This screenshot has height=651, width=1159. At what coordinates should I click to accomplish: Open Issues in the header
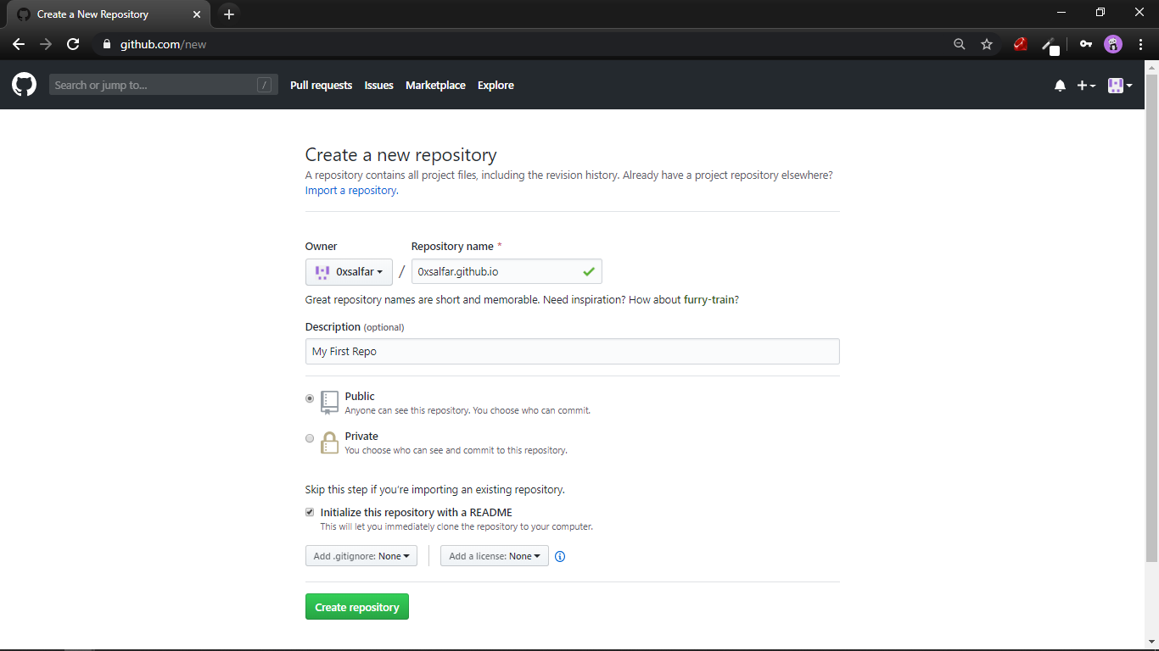click(x=378, y=86)
